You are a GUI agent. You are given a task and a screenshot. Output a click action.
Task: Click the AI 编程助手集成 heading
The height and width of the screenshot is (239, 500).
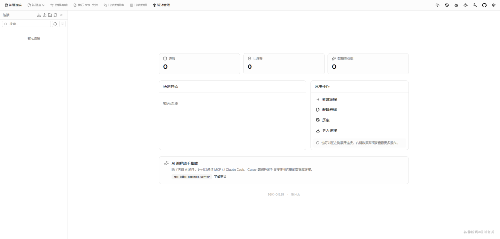tap(185, 163)
